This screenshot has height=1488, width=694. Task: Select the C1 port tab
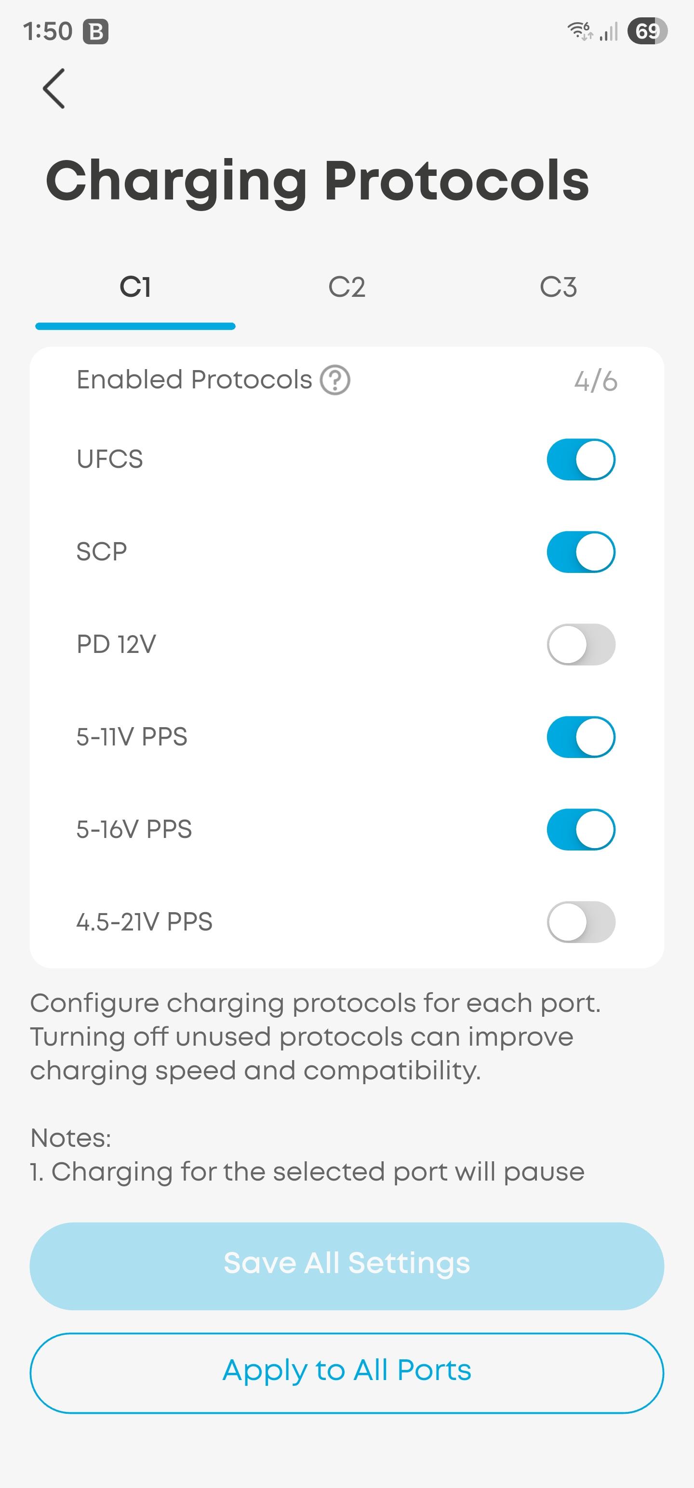(x=135, y=287)
